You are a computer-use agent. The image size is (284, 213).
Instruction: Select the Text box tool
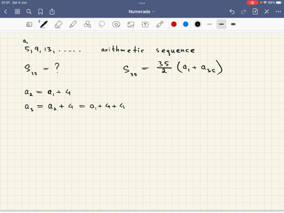[145, 24]
